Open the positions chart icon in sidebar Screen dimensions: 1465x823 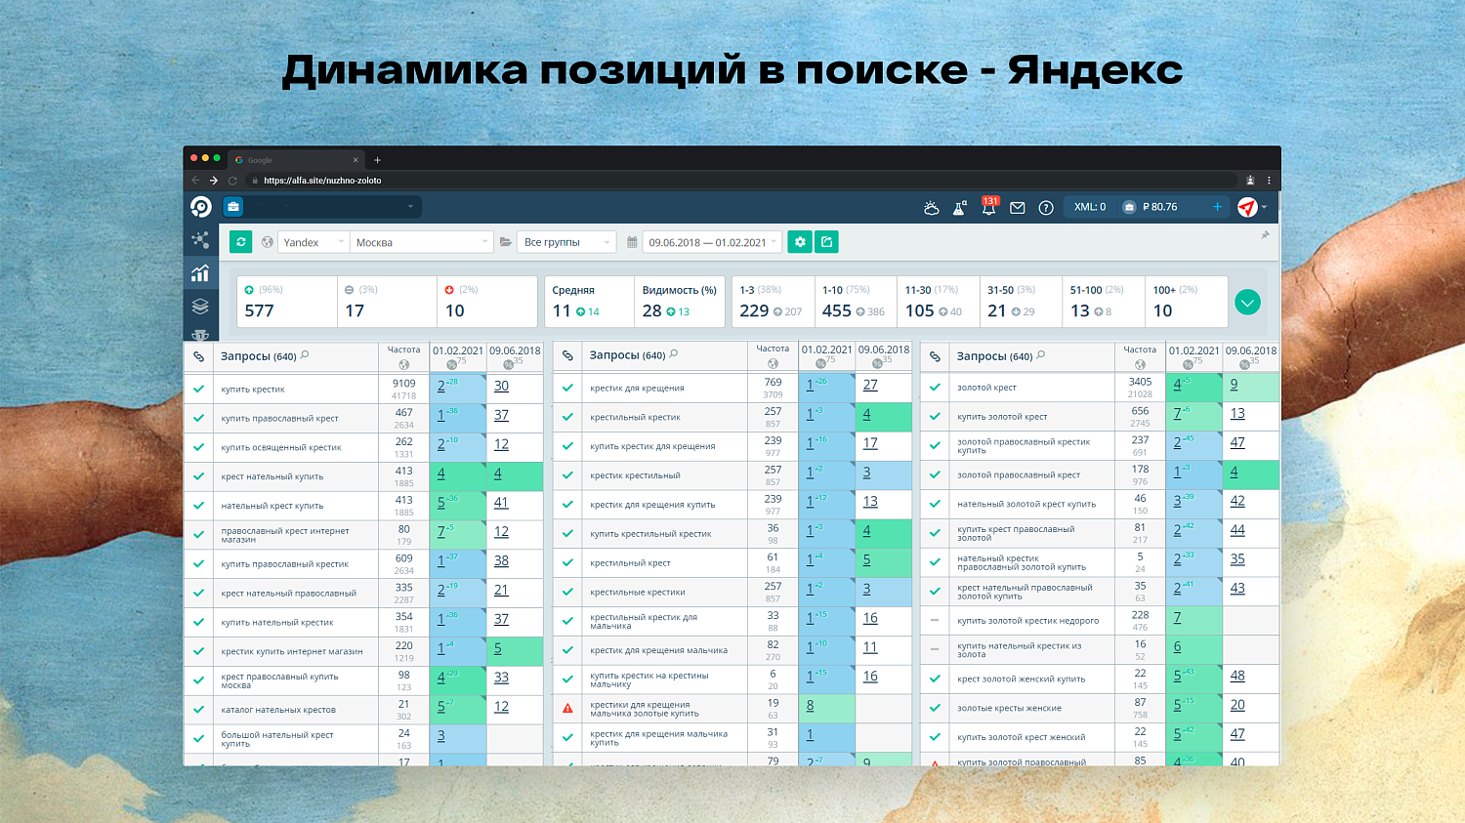tap(200, 273)
